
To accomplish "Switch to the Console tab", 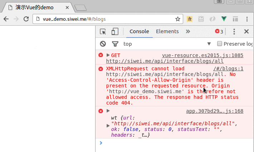I will pyautogui.click(x=139, y=31).
